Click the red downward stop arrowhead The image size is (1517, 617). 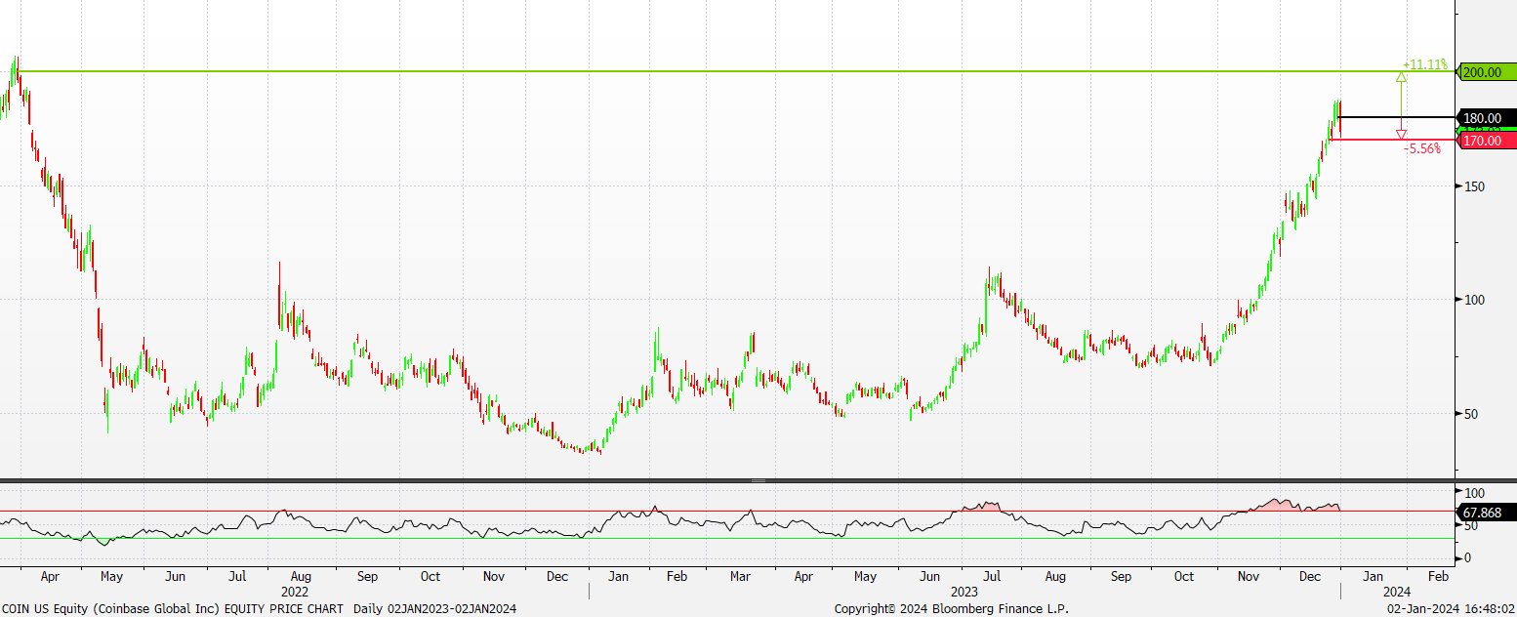(x=1402, y=135)
